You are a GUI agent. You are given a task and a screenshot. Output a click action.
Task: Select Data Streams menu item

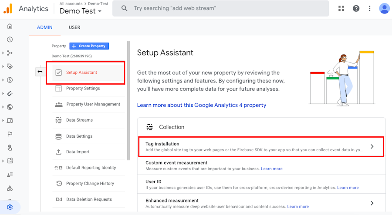(88, 120)
